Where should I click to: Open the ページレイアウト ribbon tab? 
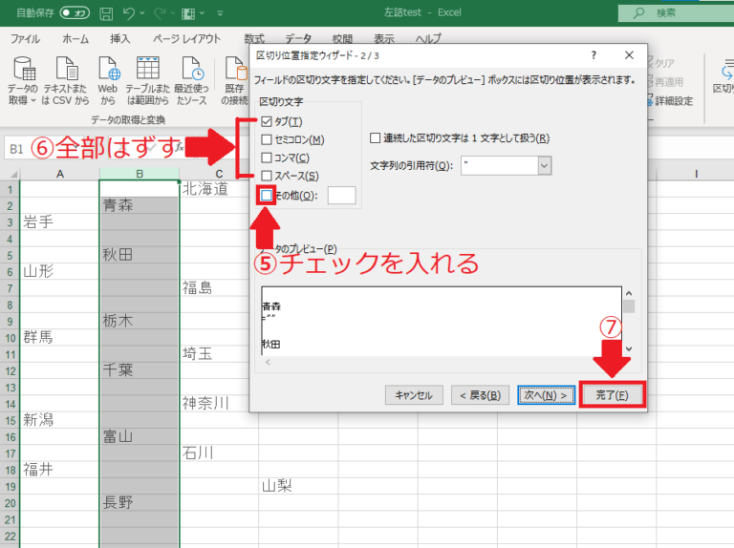(186, 38)
